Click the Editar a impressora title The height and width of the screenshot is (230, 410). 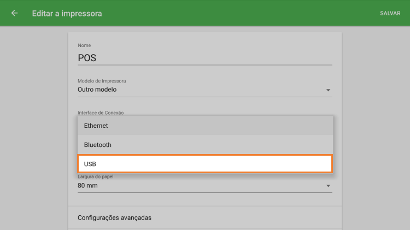tap(67, 13)
